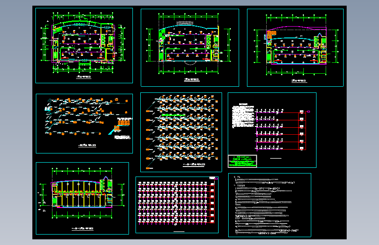Click the green highlighted bar in multi-level piping diagram
Screen dimensions: 379x245
pyautogui.click(x=173, y=115)
